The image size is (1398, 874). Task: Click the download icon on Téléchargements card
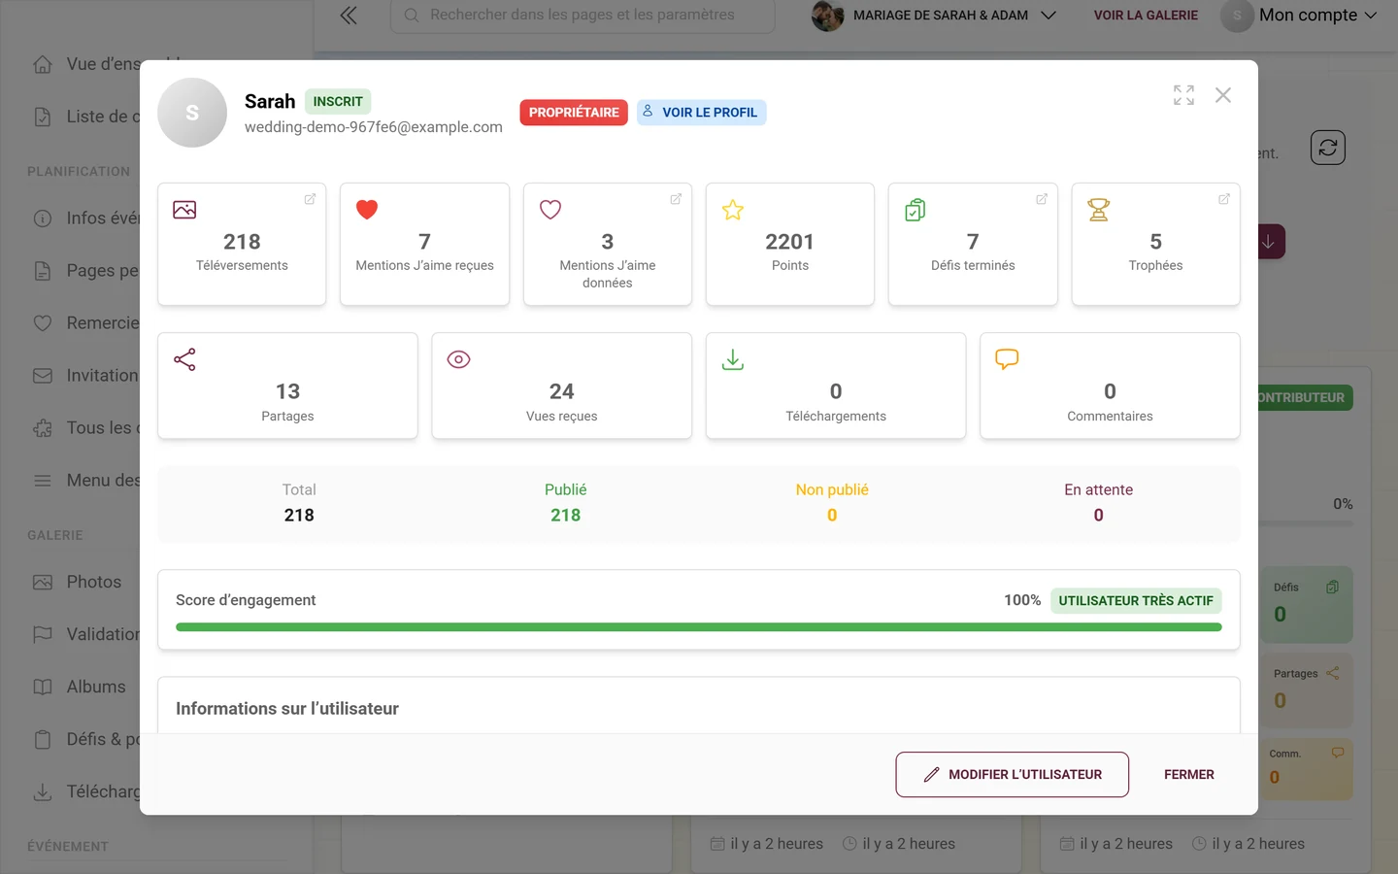(x=733, y=359)
